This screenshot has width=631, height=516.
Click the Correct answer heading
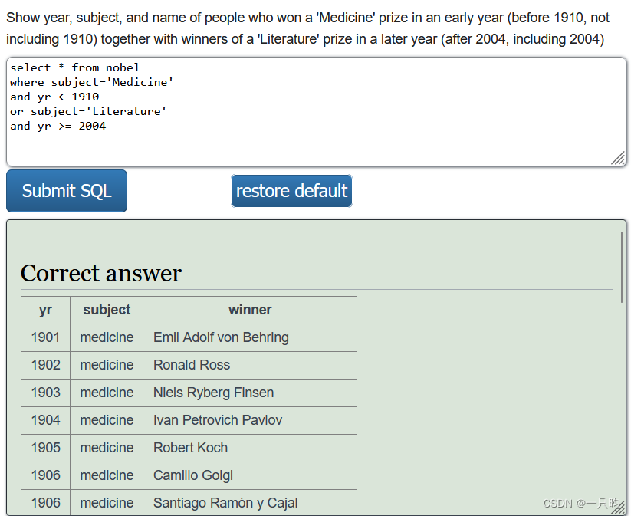click(x=100, y=274)
